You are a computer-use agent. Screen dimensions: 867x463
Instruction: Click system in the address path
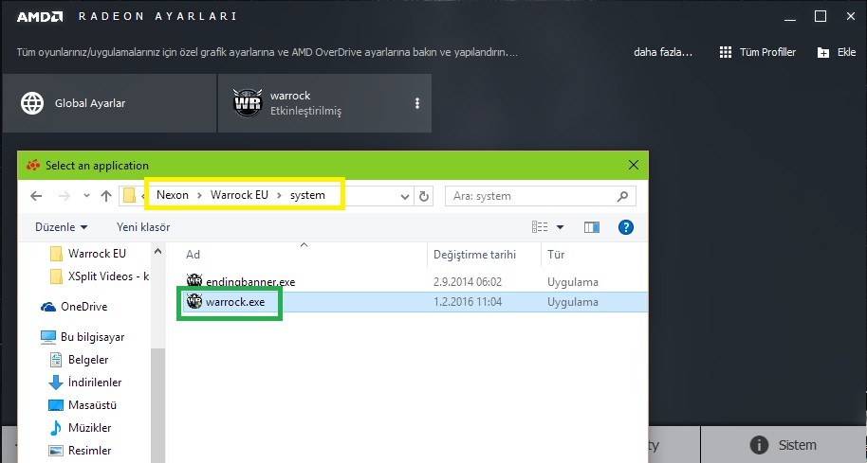[307, 195]
